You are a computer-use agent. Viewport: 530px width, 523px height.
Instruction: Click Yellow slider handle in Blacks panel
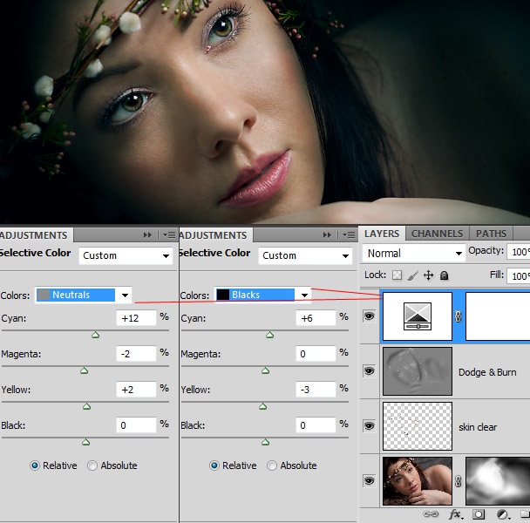point(262,406)
